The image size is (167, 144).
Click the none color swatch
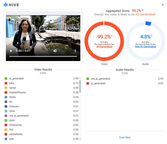[x=6, y=111]
